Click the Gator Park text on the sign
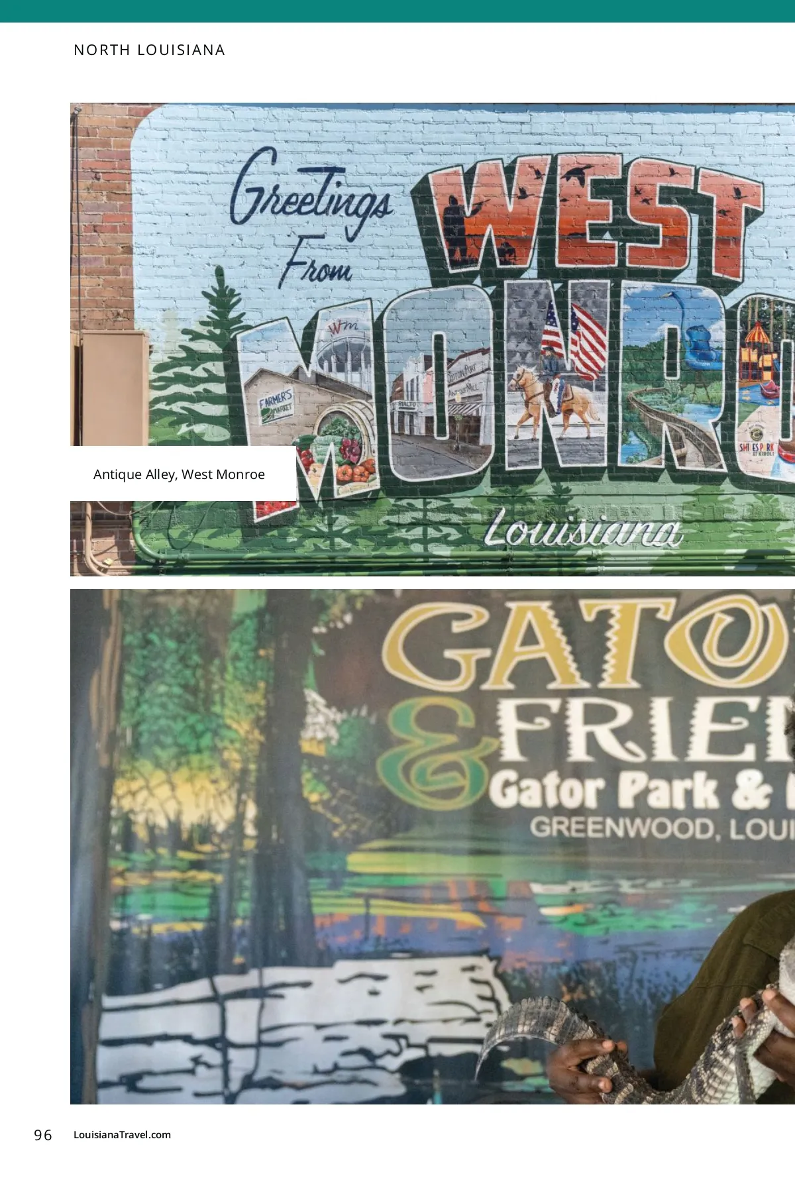The image size is (795, 1178). tap(608, 790)
